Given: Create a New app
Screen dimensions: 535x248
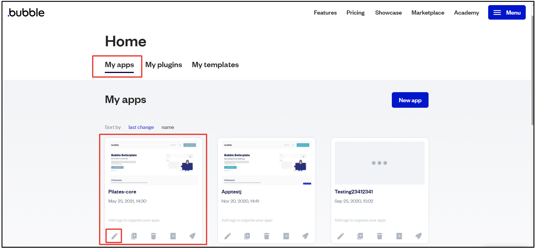Looking at the screenshot, I should [410, 100].
